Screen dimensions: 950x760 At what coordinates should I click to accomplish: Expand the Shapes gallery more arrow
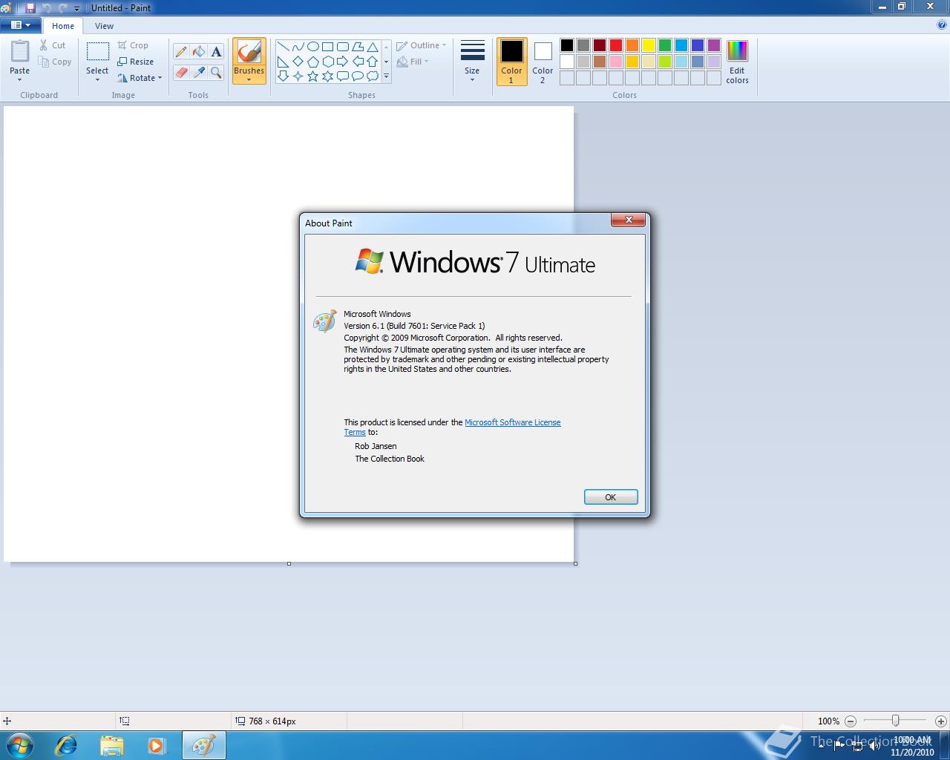386,76
